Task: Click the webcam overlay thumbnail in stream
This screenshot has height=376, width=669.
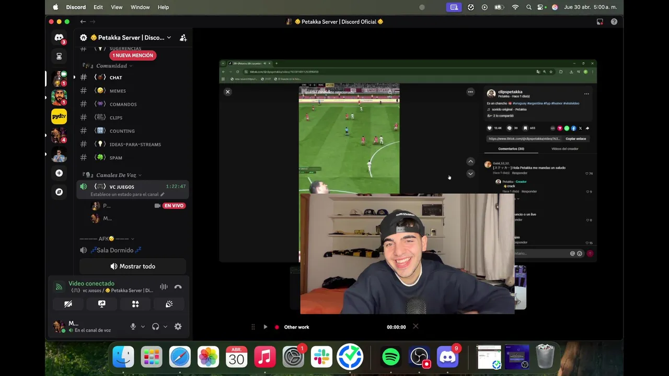Action: 407,253
